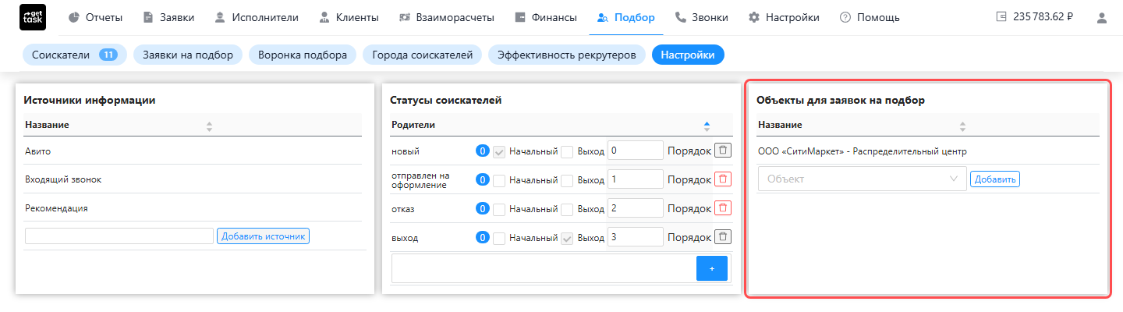Delete the 'отказ' status with trash icon
The image size is (1123, 312).
coord(723,208)
